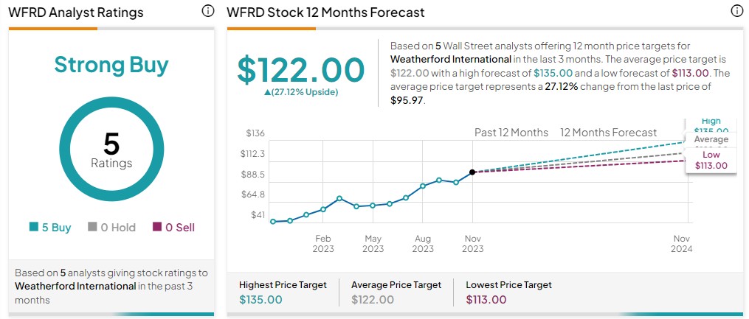Click the black Nov 2023 price point
749x319 pixels.
[x=472, y=172]
